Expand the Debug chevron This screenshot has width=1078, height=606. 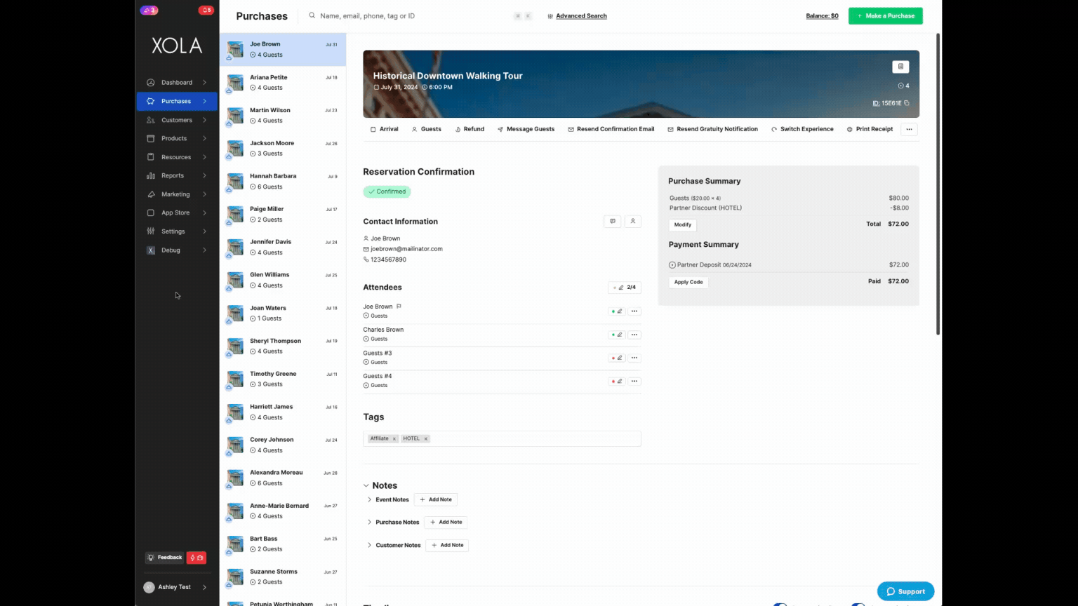point(204,250)
